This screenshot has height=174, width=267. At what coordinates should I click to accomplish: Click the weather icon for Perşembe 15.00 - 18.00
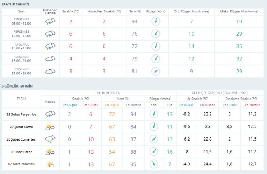pyautogui.click(x=50, y=46)
